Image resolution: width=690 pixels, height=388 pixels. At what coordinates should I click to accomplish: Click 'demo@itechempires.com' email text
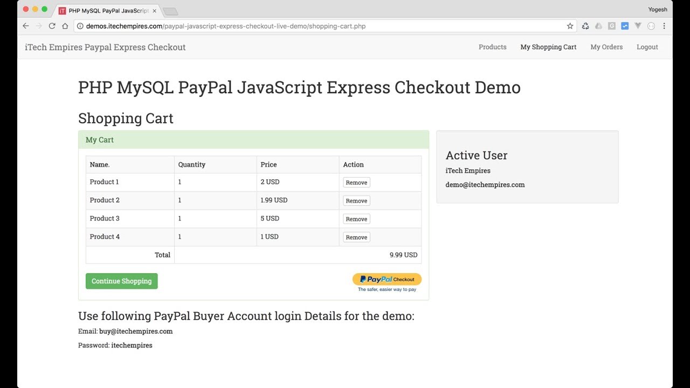pos(485,185)
